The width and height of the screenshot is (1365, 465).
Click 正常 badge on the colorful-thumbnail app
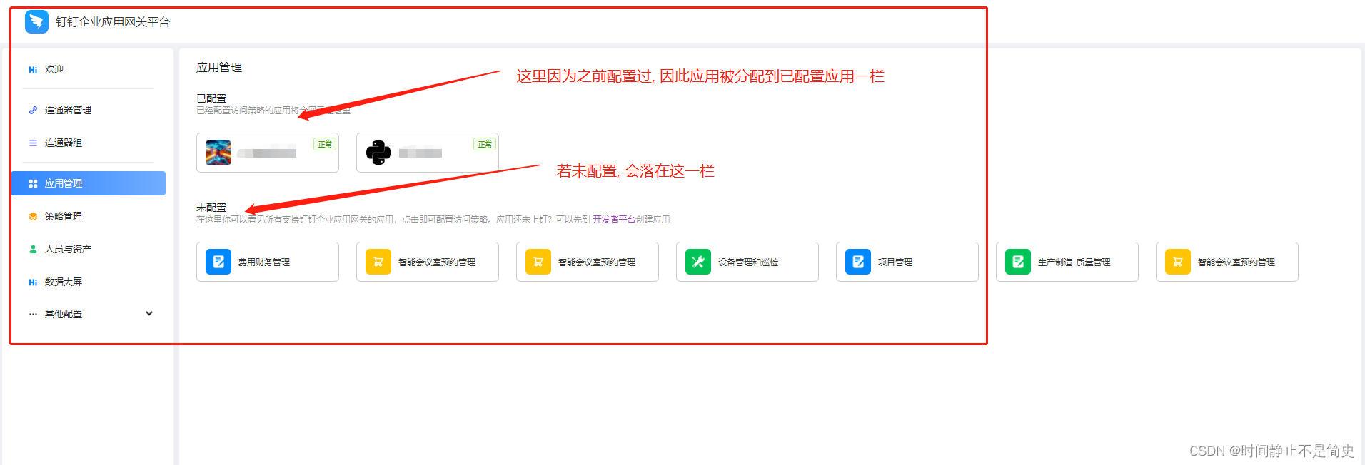(325, 144)
